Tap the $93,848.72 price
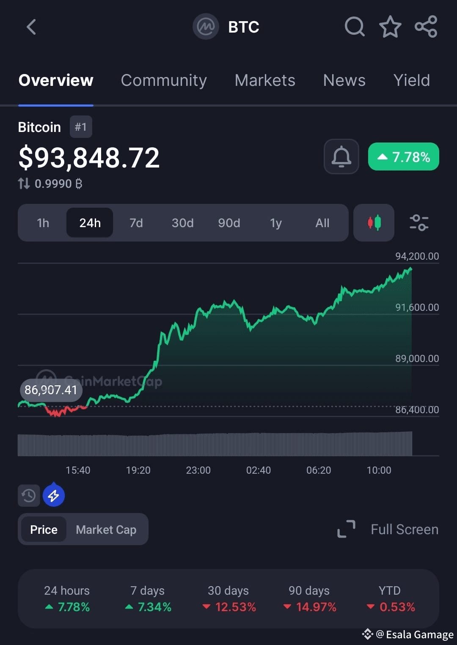This screenshot has height=645, width=457. 89,158
